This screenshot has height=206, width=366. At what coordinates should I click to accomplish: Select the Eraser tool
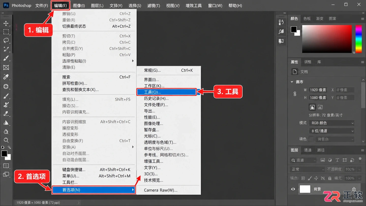click(x=6, y=114)
